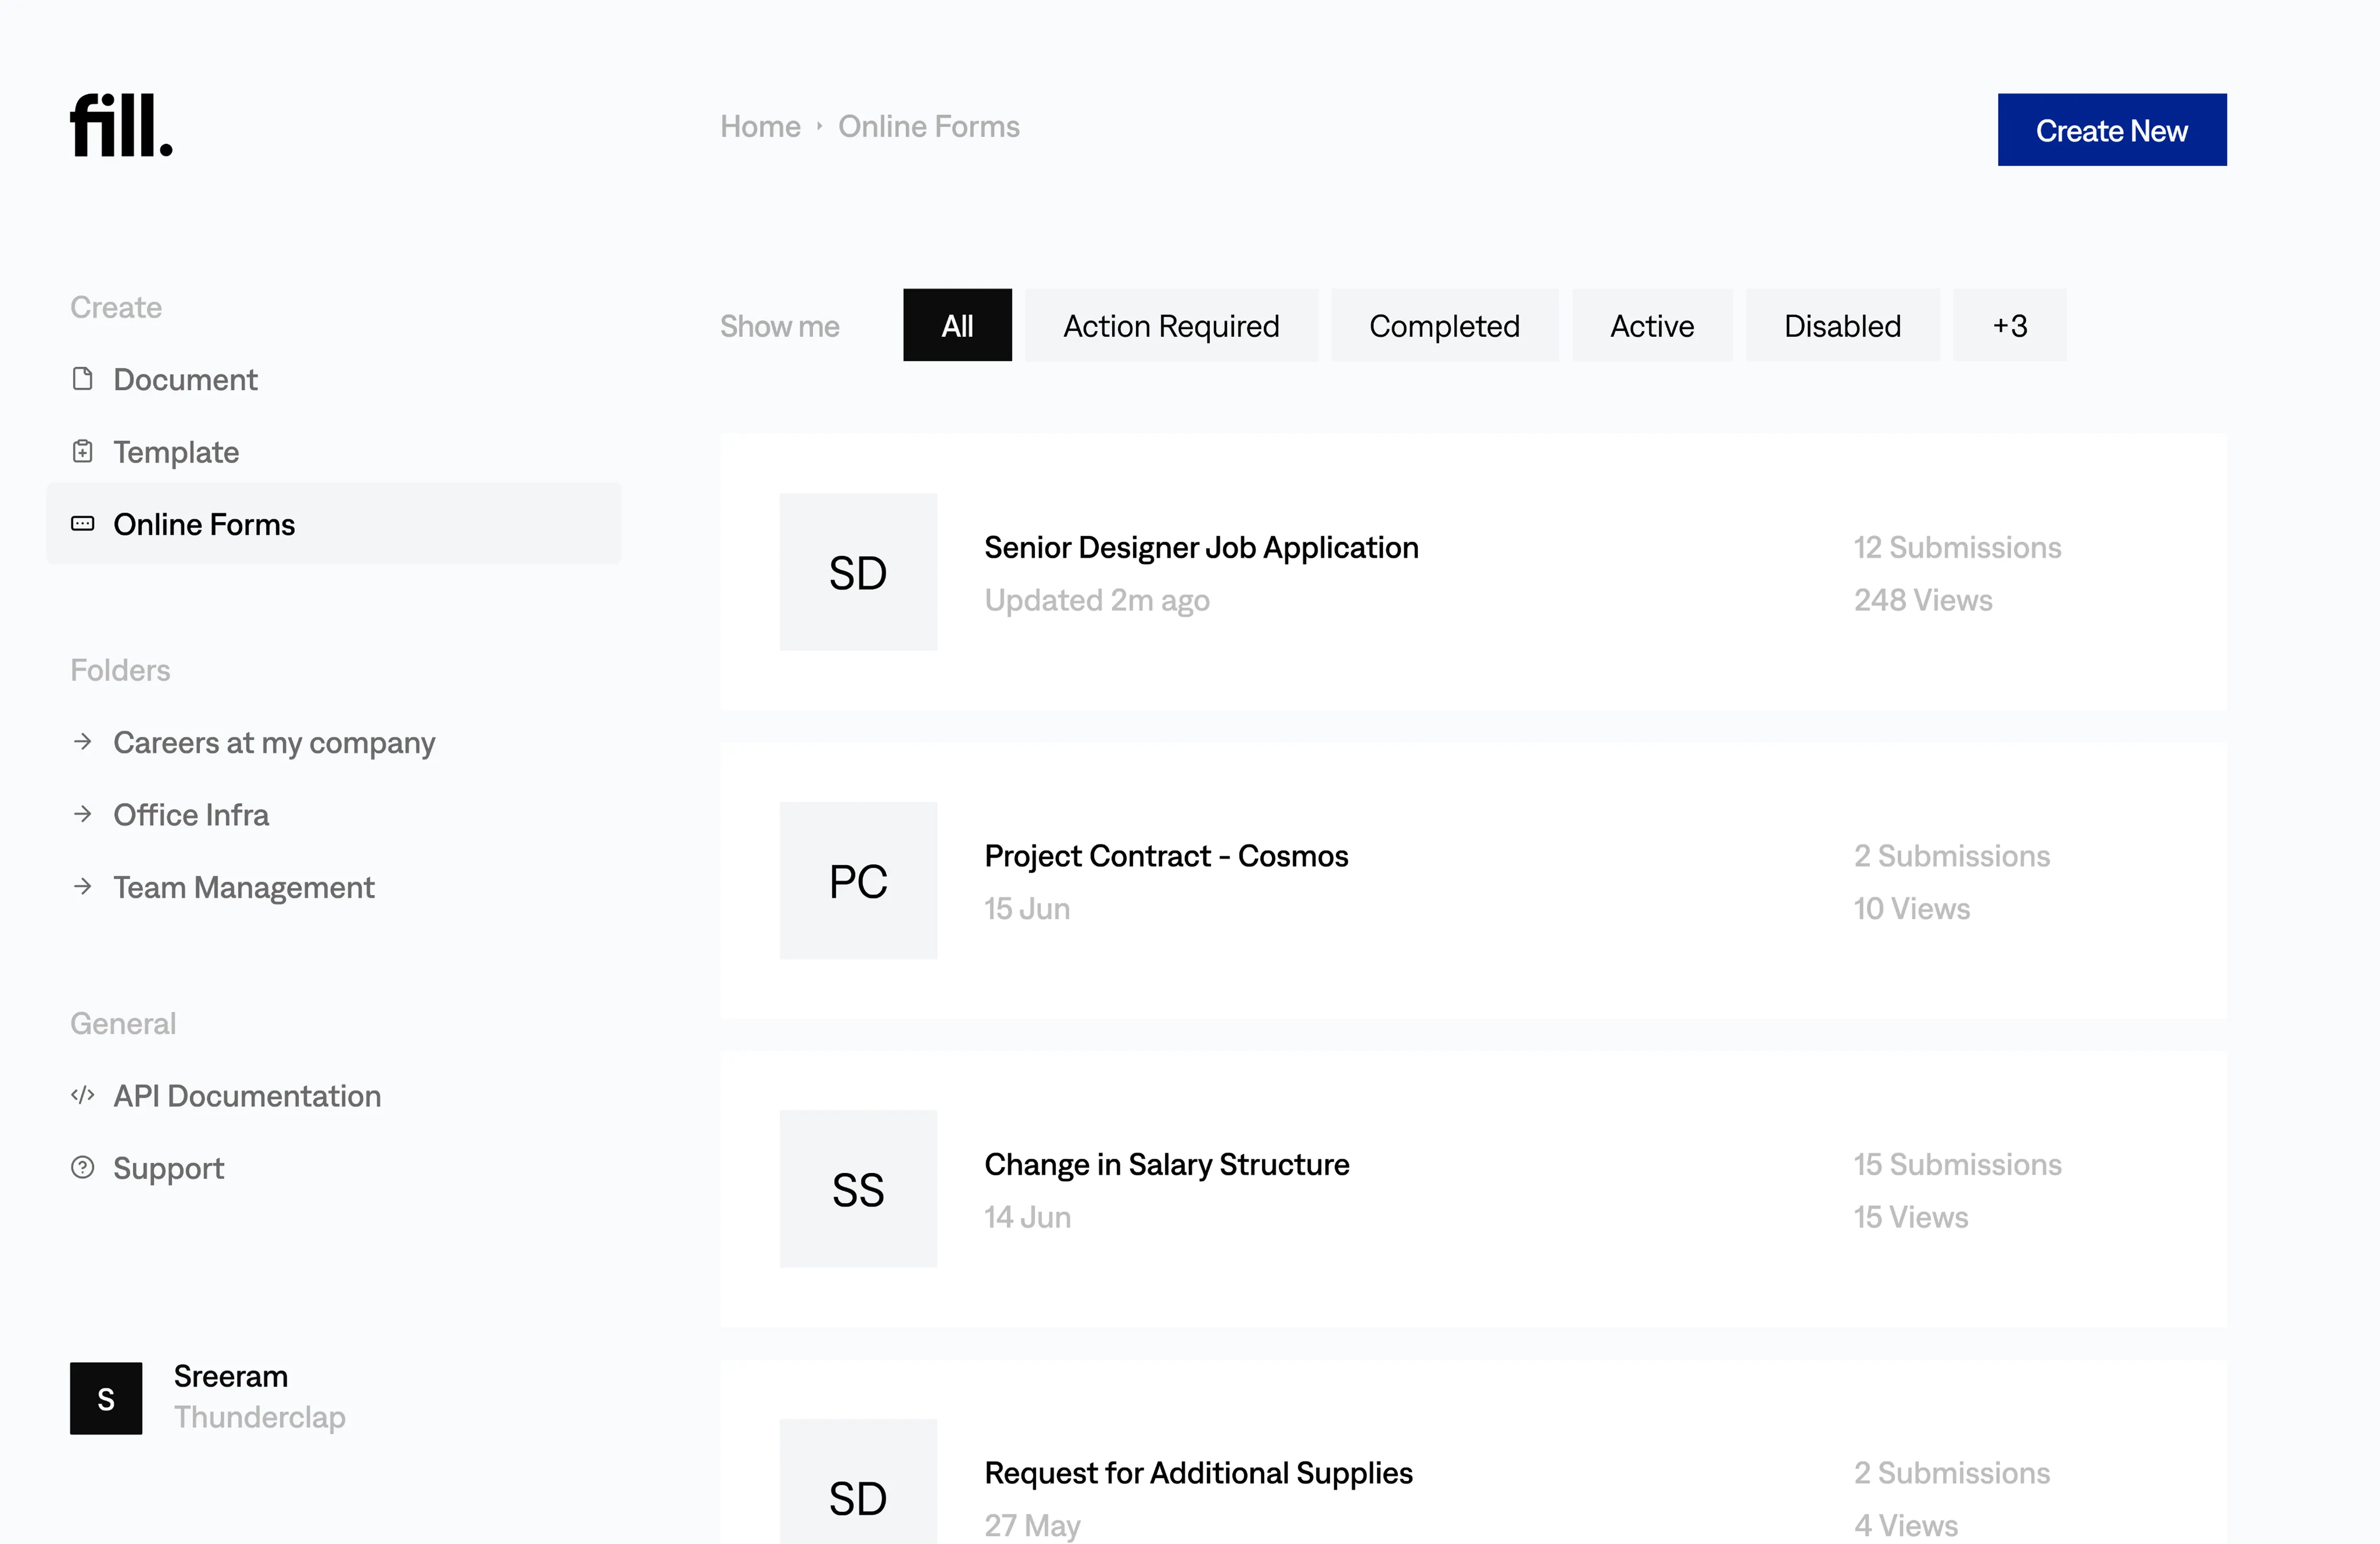The width and height of the screenshot is (2380, 1544).
Task: Select the All filter tab
Action: (x=957, y=326)
